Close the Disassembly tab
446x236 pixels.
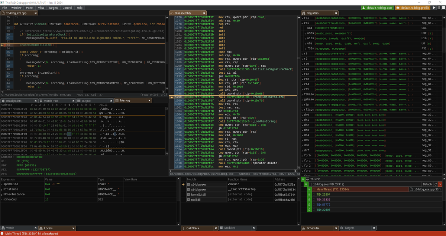pos(204,13)
